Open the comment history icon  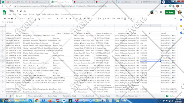point(161,12)
